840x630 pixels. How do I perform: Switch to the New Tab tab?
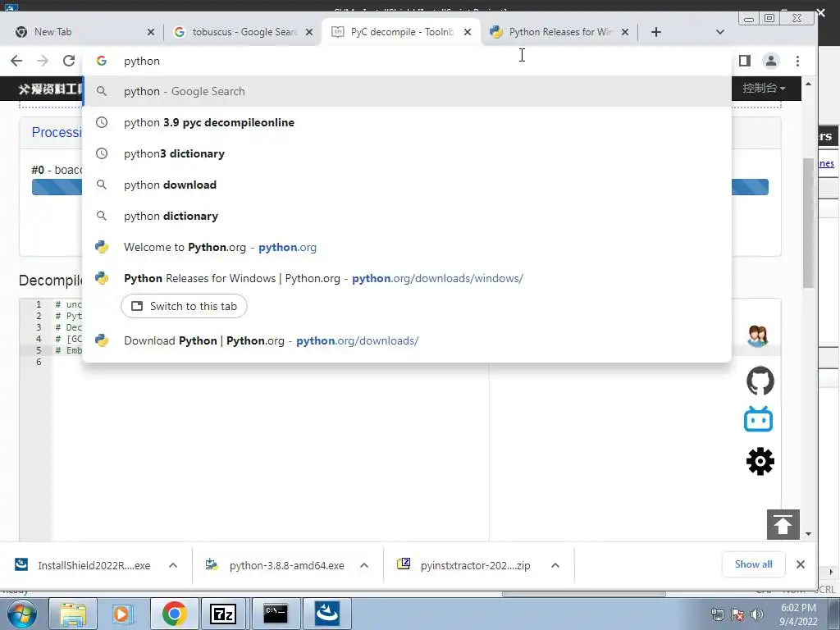tap(80, 32)
